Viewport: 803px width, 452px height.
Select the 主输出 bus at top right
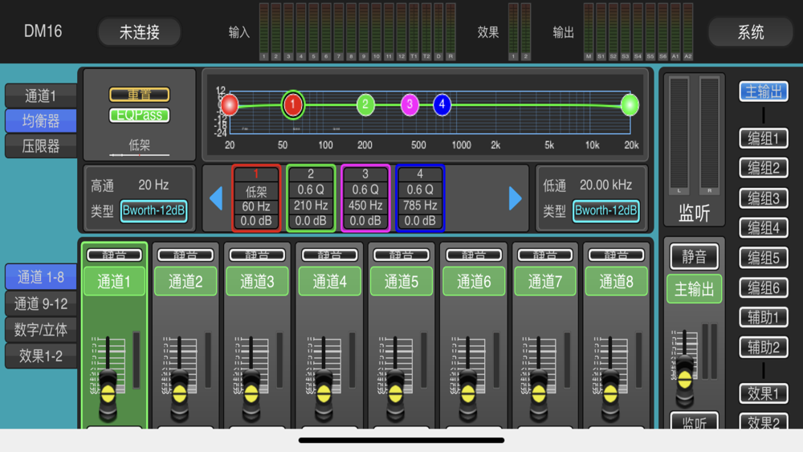(x=763, y=92)
